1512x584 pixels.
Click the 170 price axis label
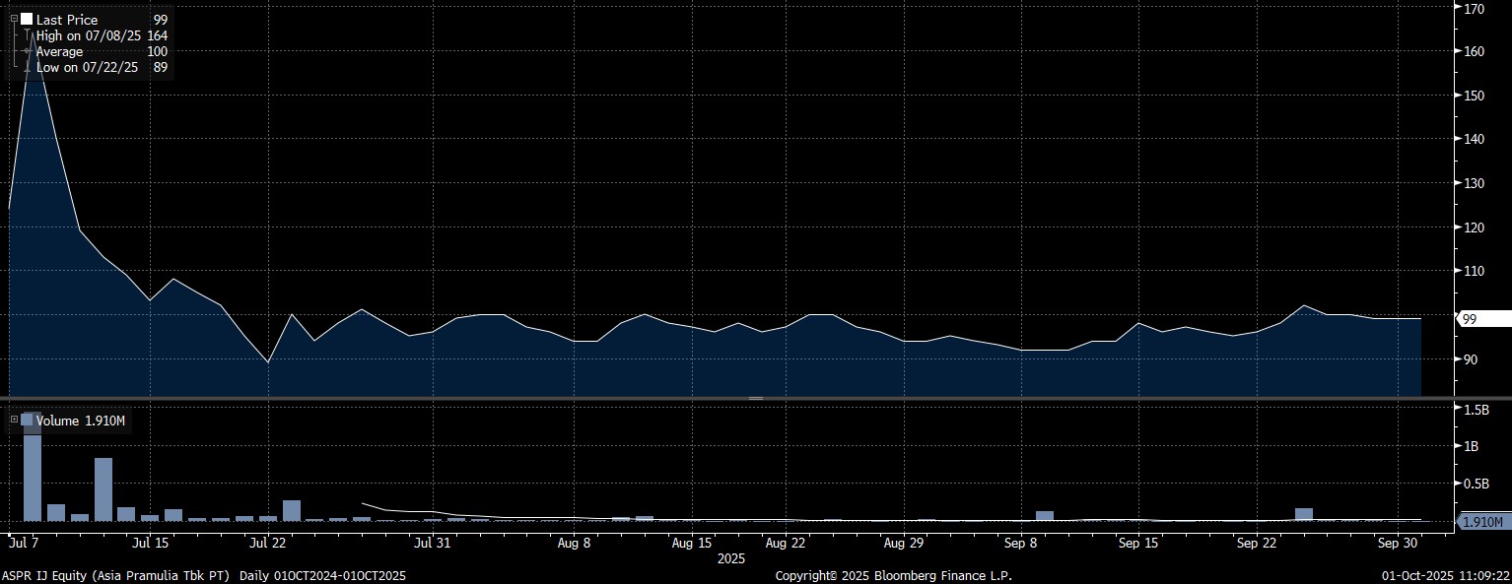[1475, 9]
